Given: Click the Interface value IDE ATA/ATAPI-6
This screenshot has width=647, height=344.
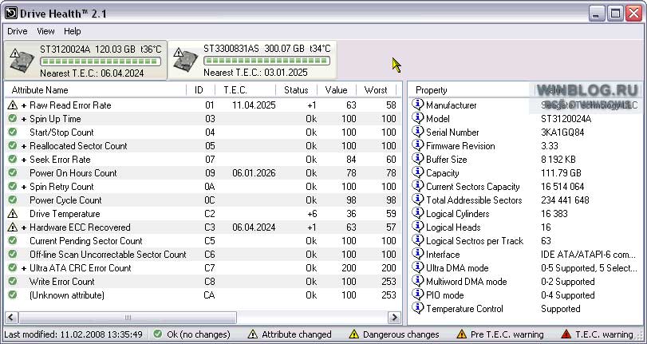Looking at the screenshot, I should point(589,255).
